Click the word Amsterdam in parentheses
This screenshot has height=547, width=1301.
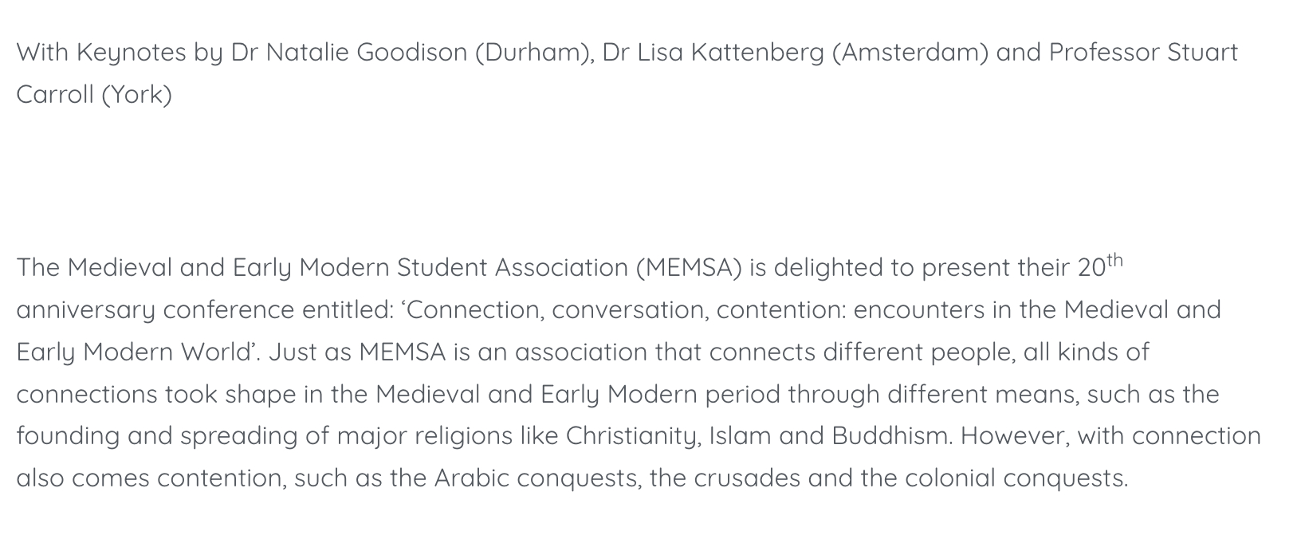[910, 53]
